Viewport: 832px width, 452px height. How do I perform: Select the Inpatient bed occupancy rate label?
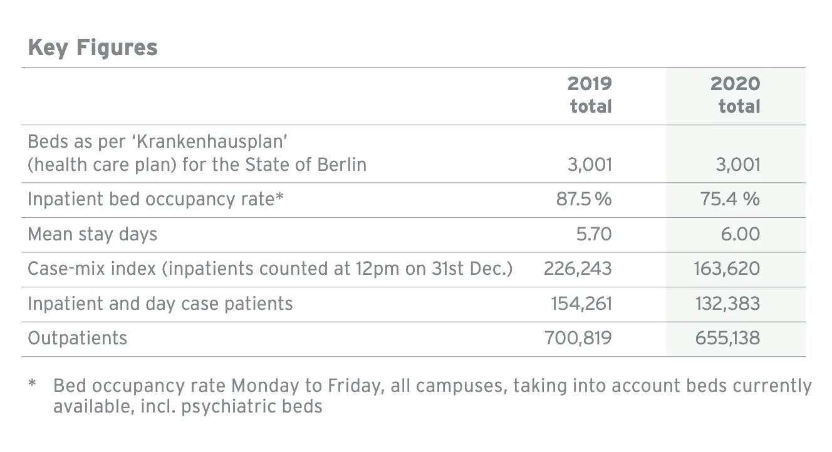(x=156, y=199)
